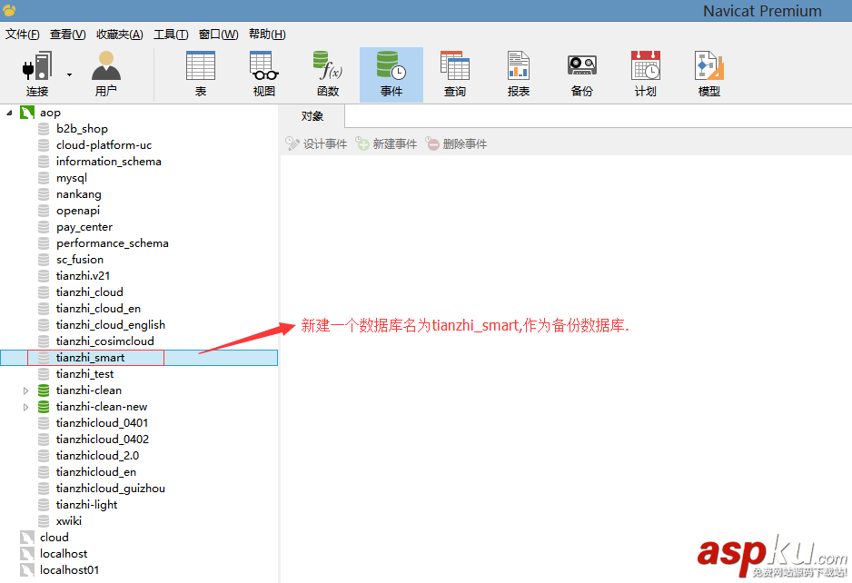Select the openapi database
This screenshot has width=852, height=583.
point(78,211)
